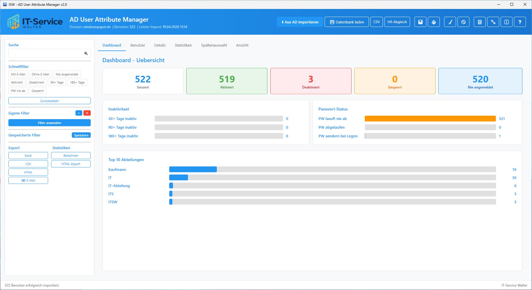Click the brush cleanup icon button

[x=450, y=22]
